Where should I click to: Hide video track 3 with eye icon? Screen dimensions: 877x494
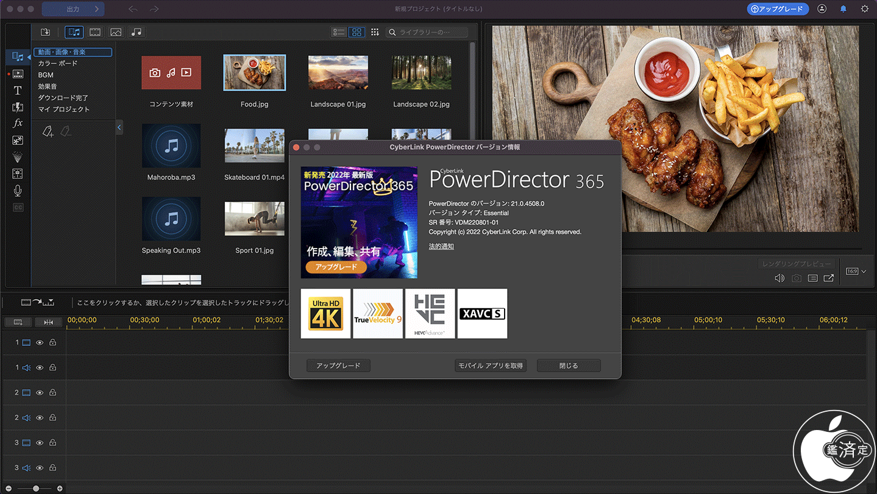[40, 443]
